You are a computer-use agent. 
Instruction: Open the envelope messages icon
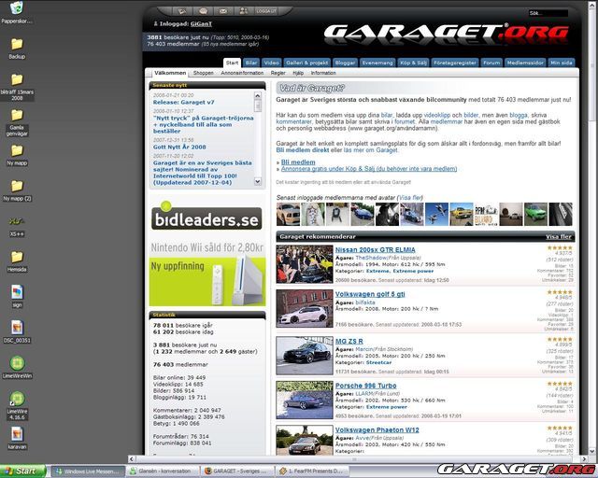[223, 11]
